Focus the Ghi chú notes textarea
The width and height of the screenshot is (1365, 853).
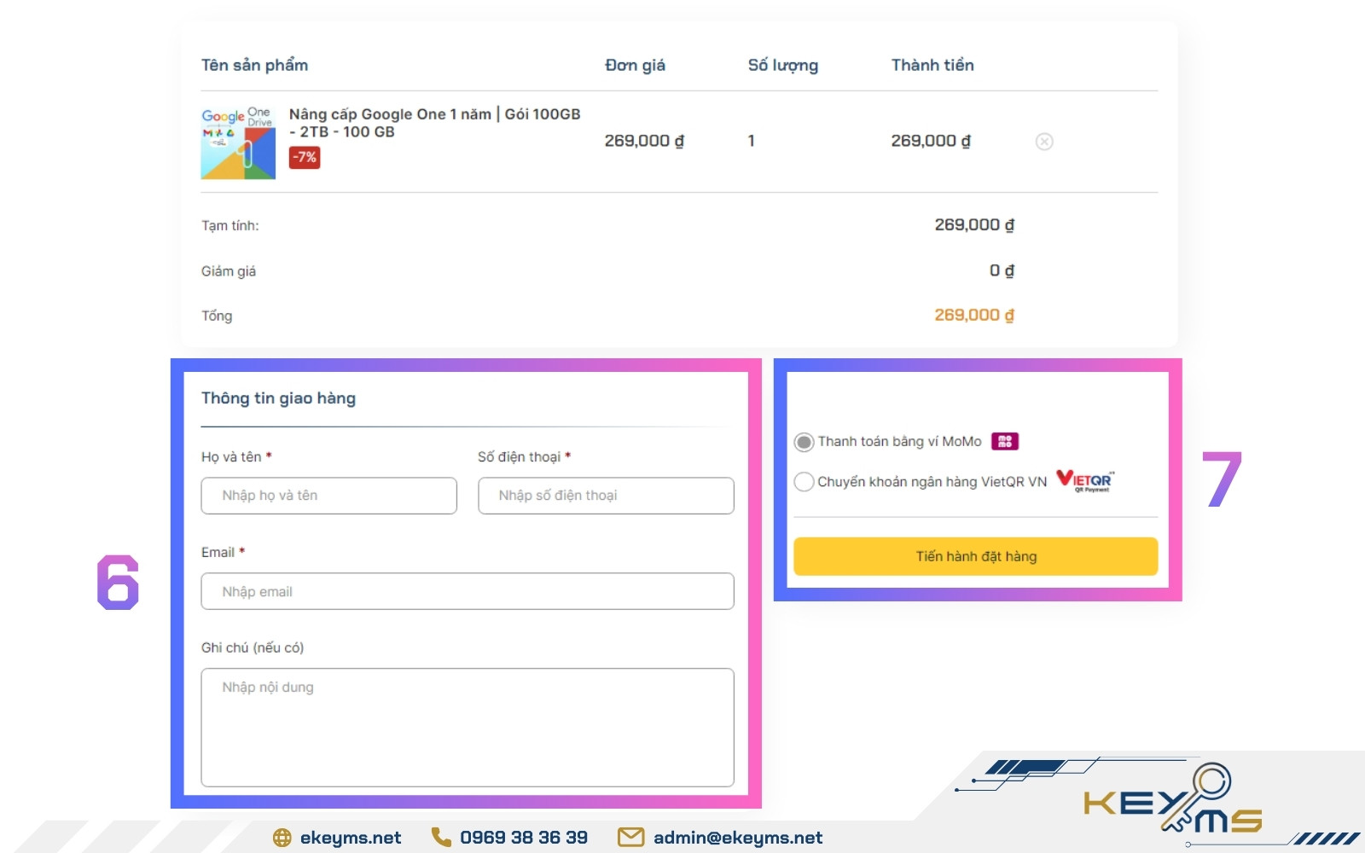pyautogui.click(x=467, y=727)
